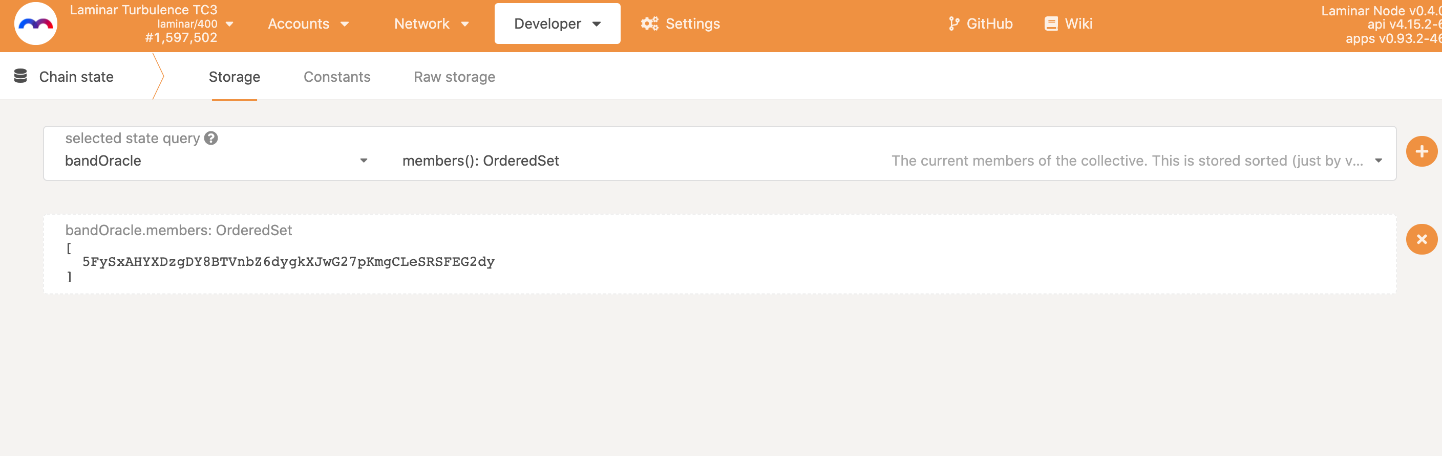Viewport: 1442px width, 456px height.
Task: Click the Chain state heading
Action: click(76, 77)
